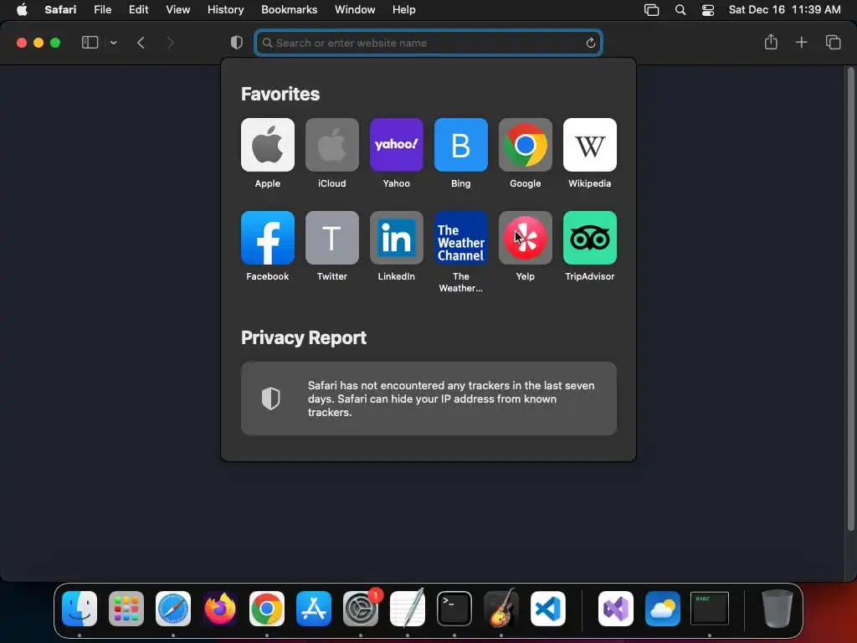This screenshot has height=643, width=857.
Task: Open Firefox from the Dock
Action: pyautogui.click(x=220, y=609)
